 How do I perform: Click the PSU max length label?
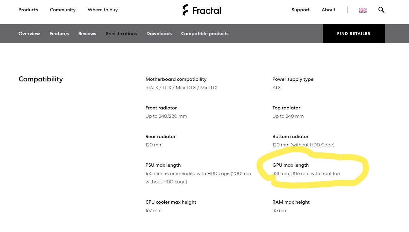click(x=163, y=165)
